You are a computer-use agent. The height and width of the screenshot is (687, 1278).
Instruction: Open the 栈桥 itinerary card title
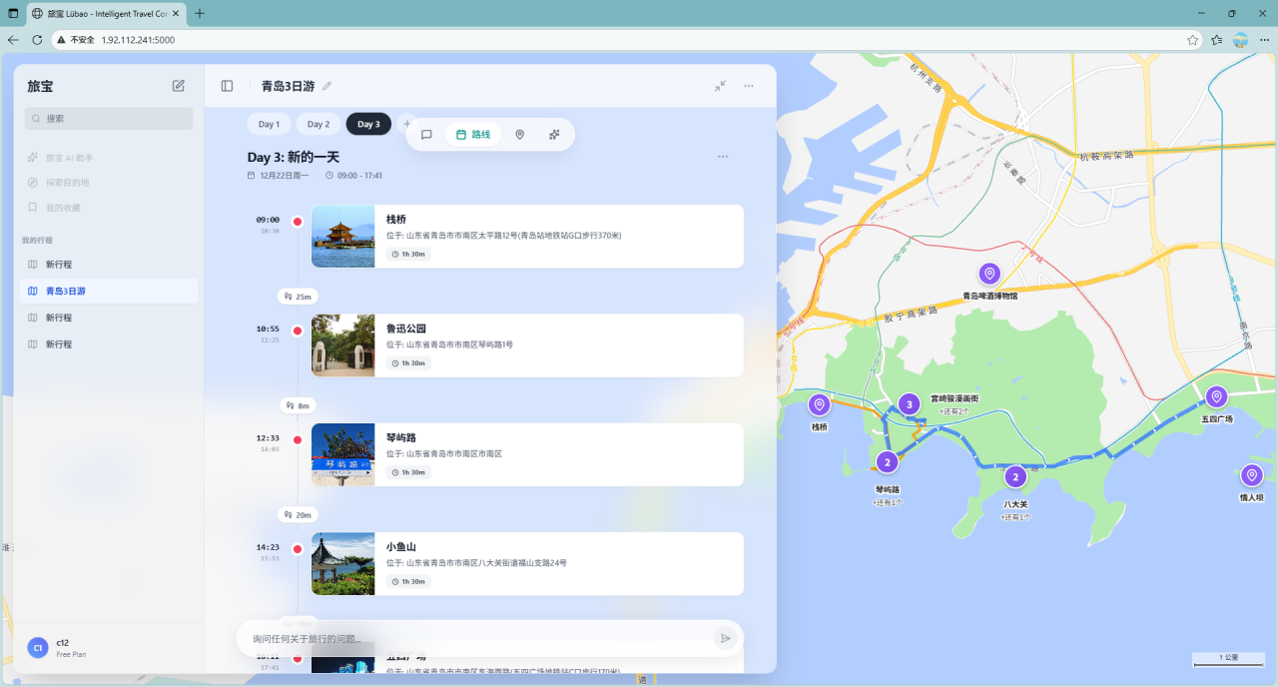pos(396,220)
